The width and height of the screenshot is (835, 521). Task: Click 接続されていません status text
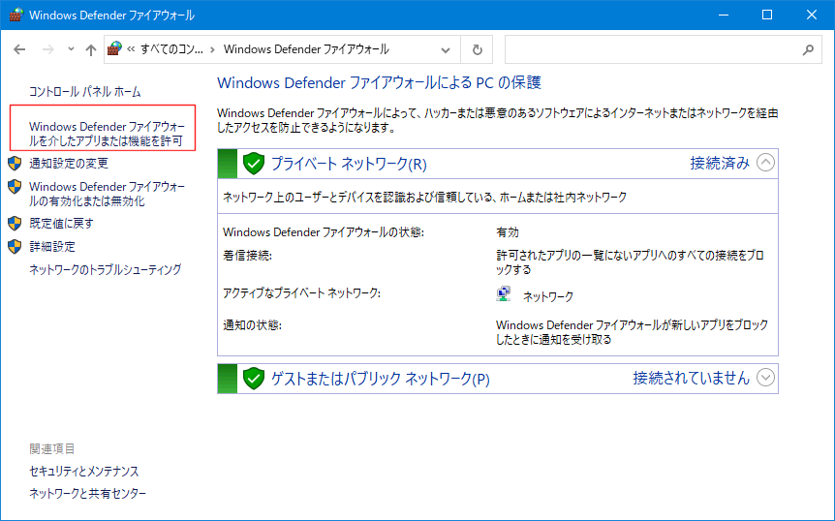[691, 379]
